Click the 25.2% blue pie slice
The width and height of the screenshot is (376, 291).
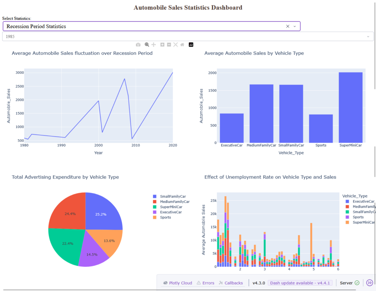101,214
